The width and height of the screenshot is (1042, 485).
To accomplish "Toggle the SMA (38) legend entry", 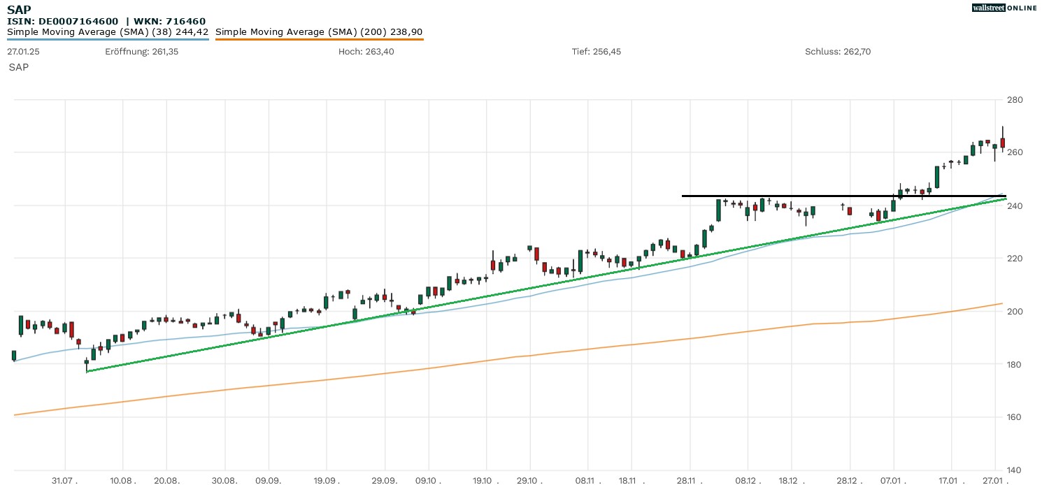I will [x=108, y=32].
